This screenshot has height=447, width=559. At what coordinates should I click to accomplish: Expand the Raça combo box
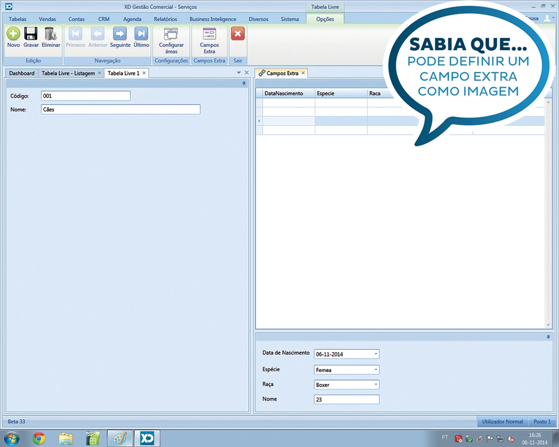pos(376,384)
